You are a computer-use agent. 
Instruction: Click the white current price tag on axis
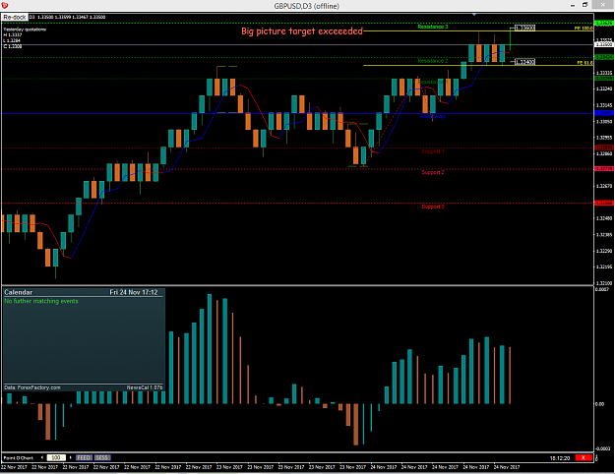[x=604, y=44]
